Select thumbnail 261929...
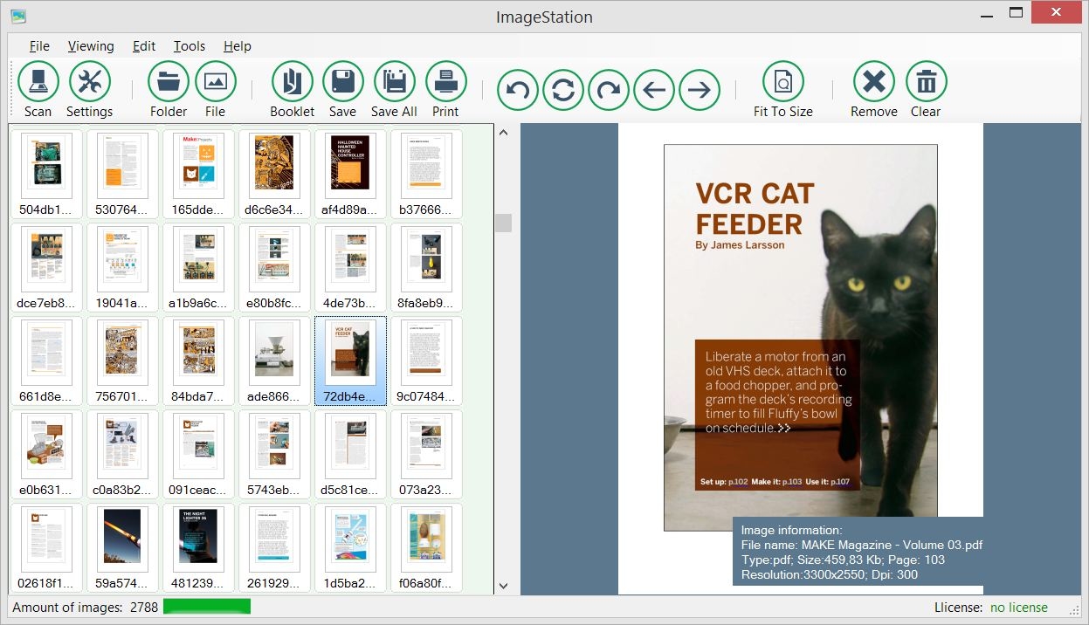This screenshot has height=625, width=1089. pyautogui.click(x=274, y=548)
